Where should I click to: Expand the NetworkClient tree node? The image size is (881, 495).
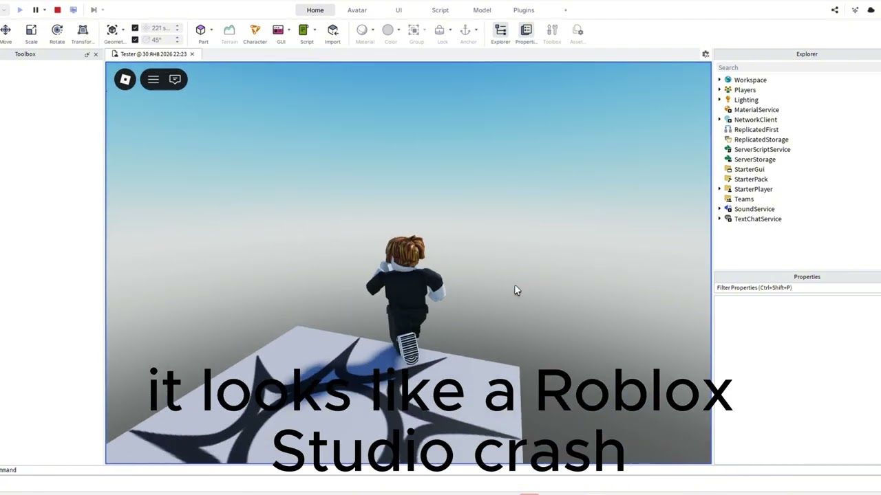[720, 120]
